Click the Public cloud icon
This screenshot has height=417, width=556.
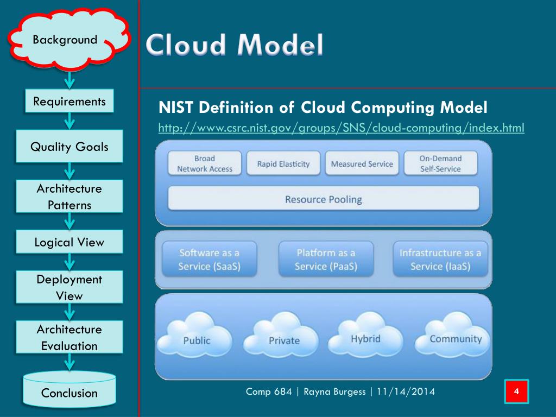coord(195,334)
